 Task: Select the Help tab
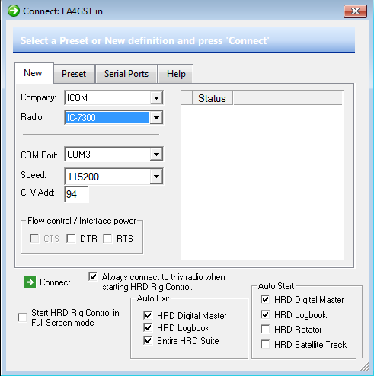(x=176, y=74)
